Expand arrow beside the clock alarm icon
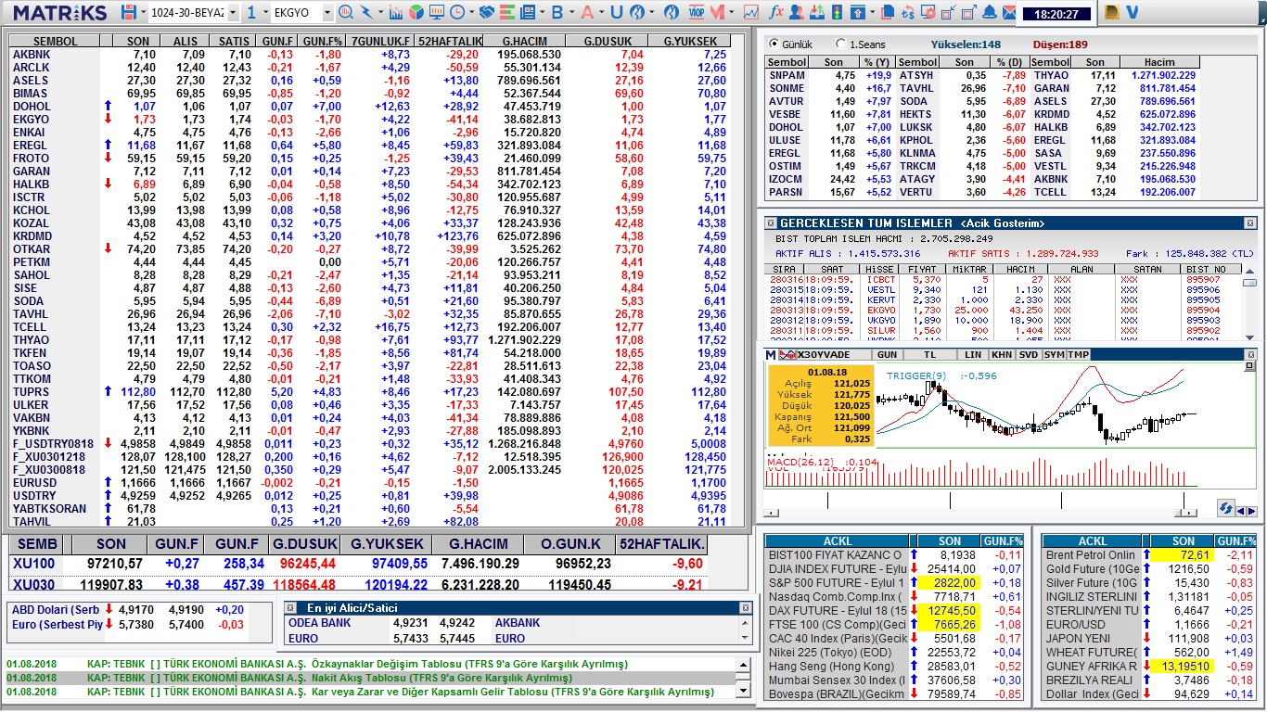Screen dimensions: 1267x712 coord(471,13)
